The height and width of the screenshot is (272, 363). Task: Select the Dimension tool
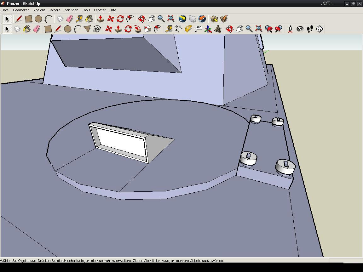179,29
